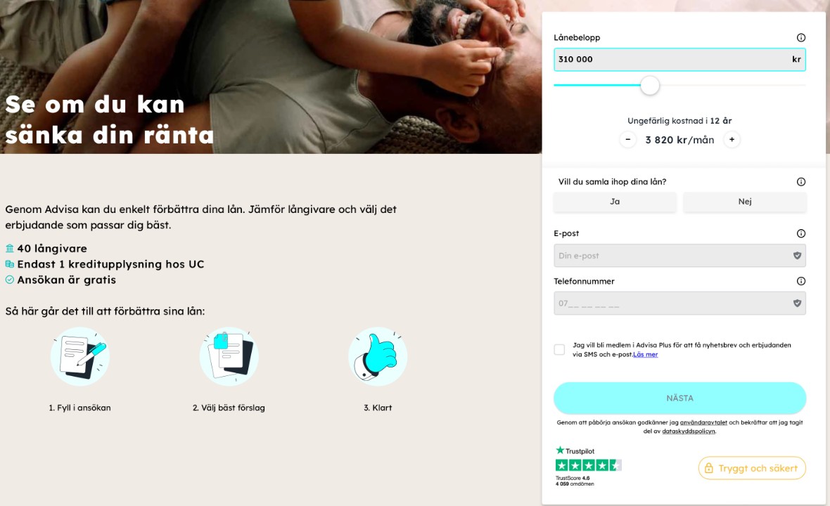Click the Lånebelopp amount field

[679, 59]
